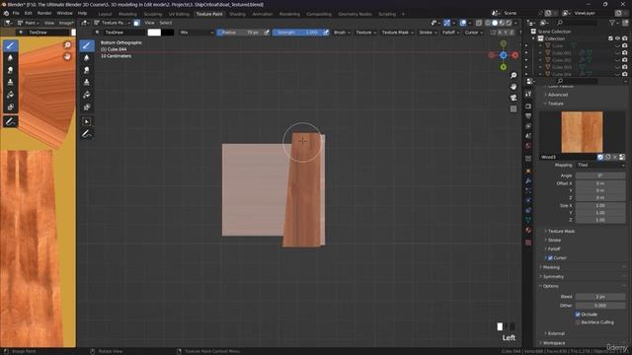Select the Smear tool in 3D viewport toolbar
Screen dimensions: 632x355
(86, 70)
